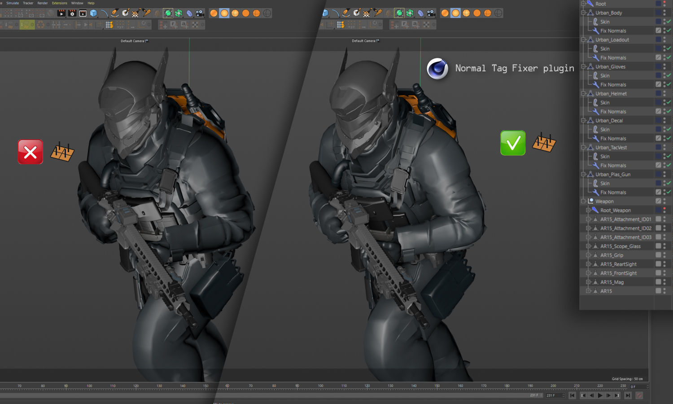Select Cube primitive icon in right toolbar

coord(325,13)
